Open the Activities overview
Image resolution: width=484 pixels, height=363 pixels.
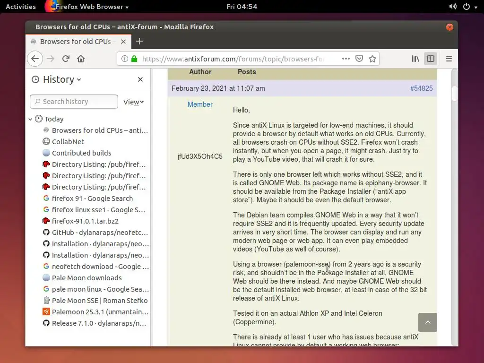pyautogui.click(x=21, y=7)
